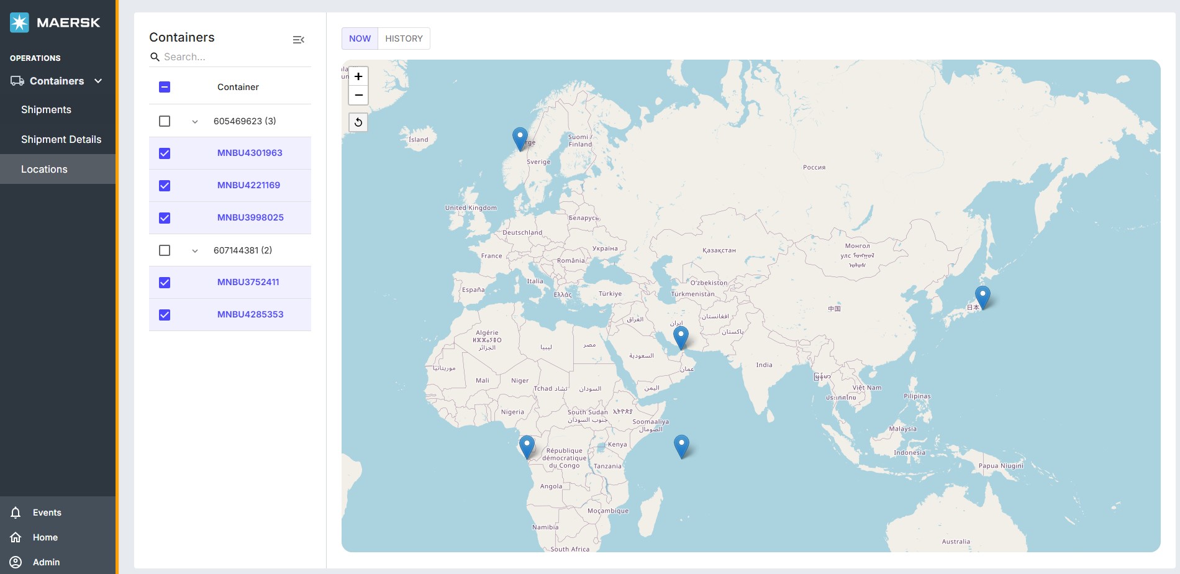This screenshot has height=574, width=1180.
Task: Click the Events label in sidebar
Action: click(47, 512)
